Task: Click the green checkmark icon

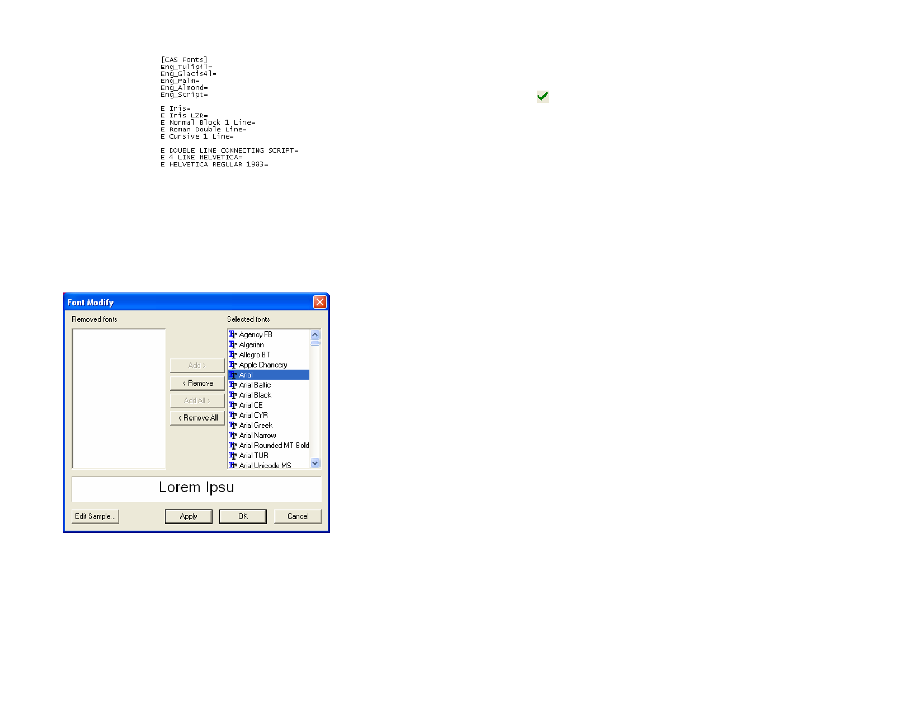Action: pyautogui.click(x=542, y=97)
